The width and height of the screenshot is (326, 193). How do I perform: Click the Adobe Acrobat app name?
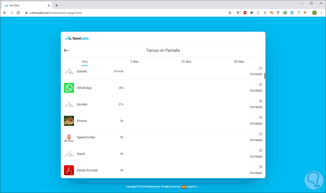pyautogui.click(x=87, y=170)
